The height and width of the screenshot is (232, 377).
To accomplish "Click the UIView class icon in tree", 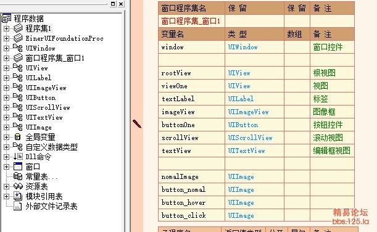I will click(18, 68).
